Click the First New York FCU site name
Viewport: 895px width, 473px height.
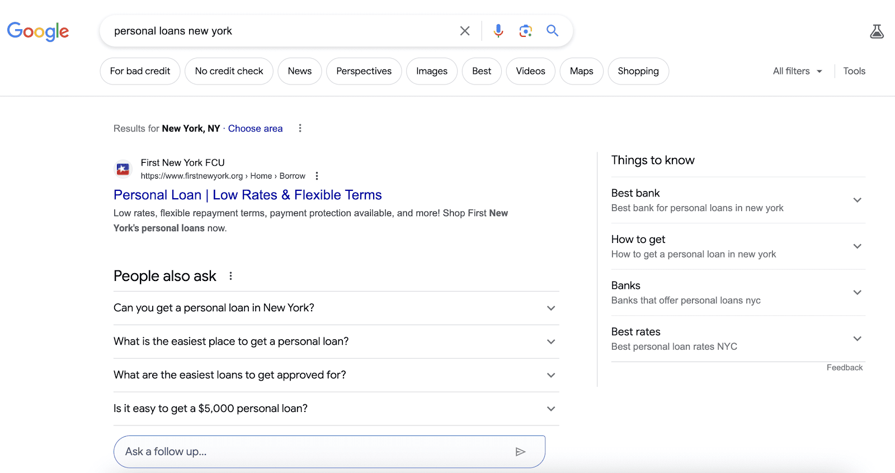tap(183, 162)
